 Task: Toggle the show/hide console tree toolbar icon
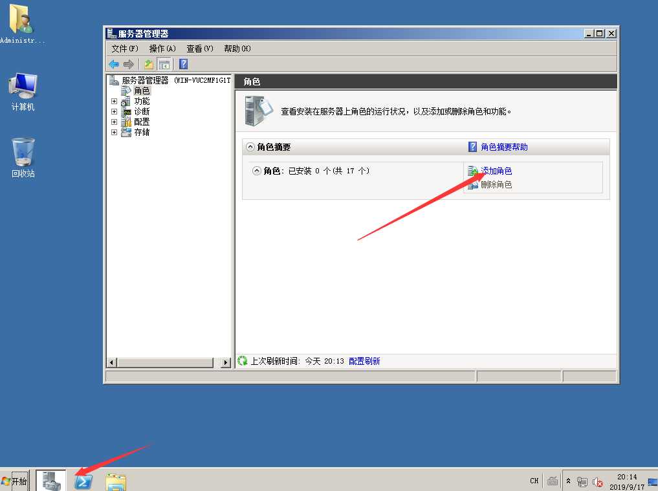(x=164, y=64)
